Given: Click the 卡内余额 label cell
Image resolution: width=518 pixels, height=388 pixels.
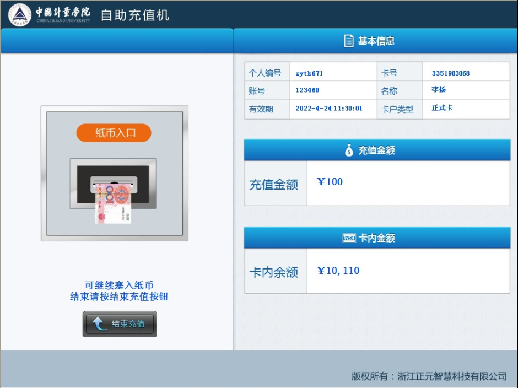Looking at the screenshot, I should coord(274,272).
